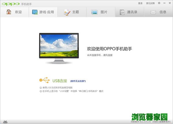Open the 主题 themes tab
Viewport: 173px width, 124px height.
72,12
